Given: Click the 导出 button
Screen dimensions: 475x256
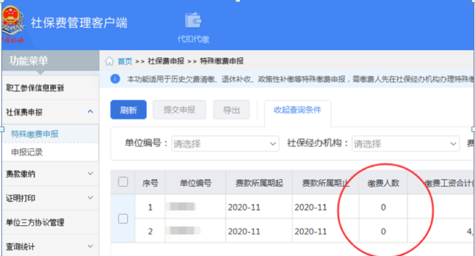Looking at the screenshot, I should pyautogui.click(x=231, y=110).
